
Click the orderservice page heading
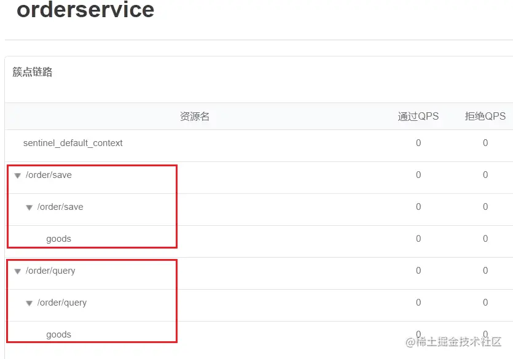(x=85, y=9)
